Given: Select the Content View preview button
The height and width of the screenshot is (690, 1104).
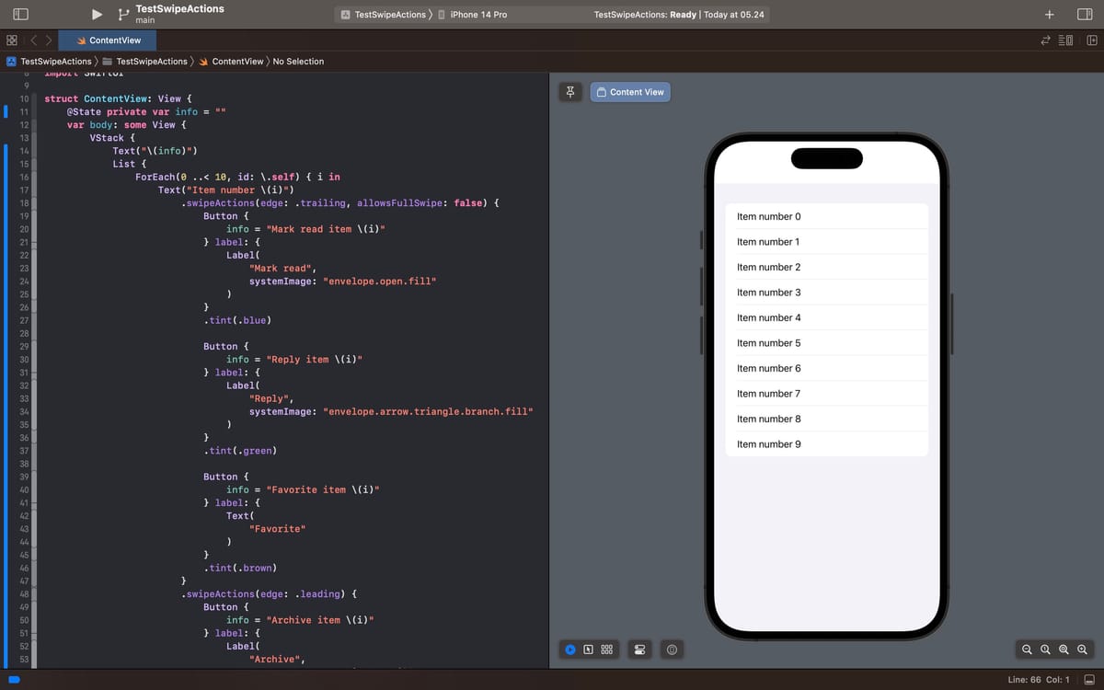Looking at the screenshot, I should click(x=630, y=92).
